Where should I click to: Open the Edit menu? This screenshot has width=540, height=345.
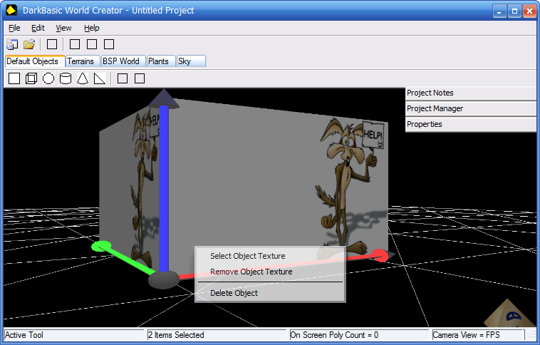tap(38, 28)
